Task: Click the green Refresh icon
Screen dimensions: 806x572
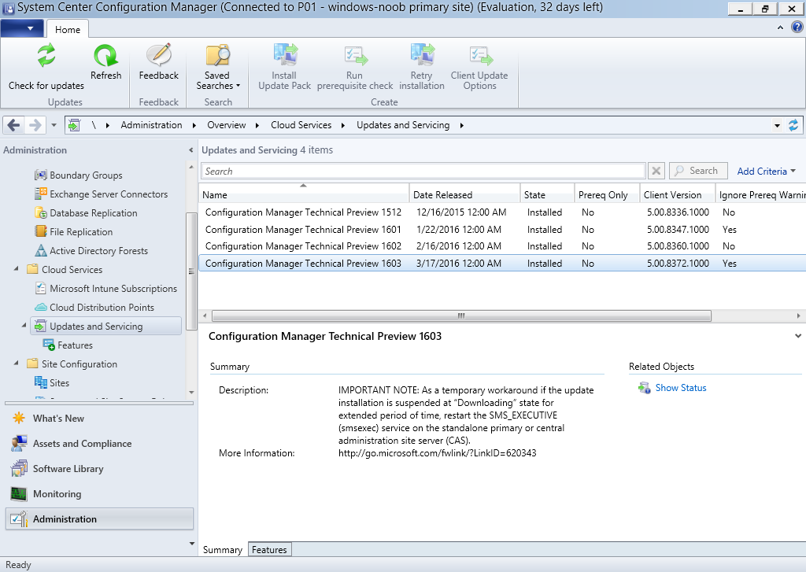Action: point(106,56)
